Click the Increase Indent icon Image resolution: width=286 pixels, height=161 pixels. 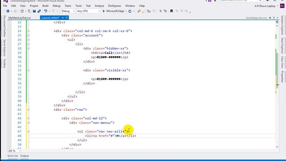[165, 11]
